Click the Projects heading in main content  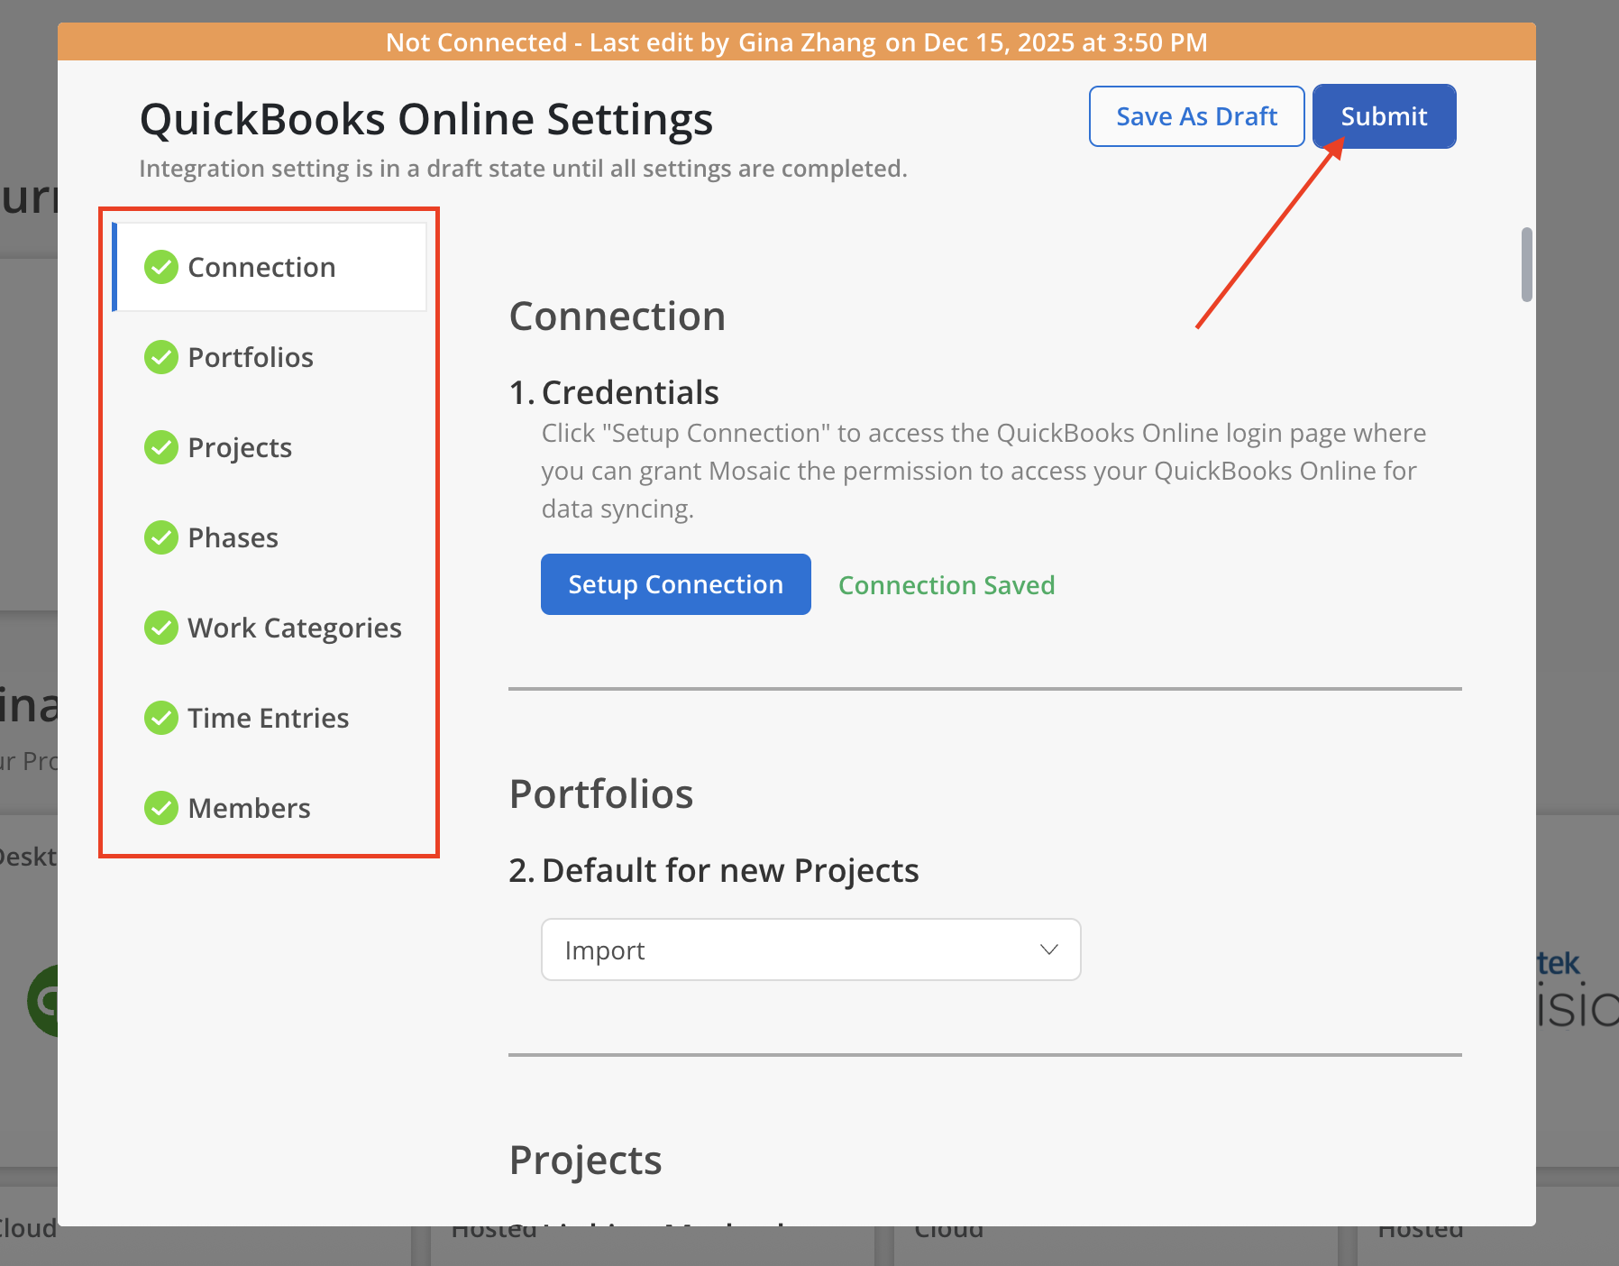(x=586, y=1160)
